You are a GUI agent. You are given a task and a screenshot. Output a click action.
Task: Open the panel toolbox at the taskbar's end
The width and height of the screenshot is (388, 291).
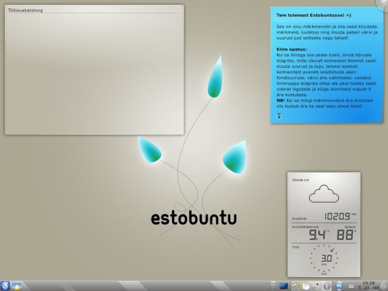pyautogui.click(x=385, y=286)
